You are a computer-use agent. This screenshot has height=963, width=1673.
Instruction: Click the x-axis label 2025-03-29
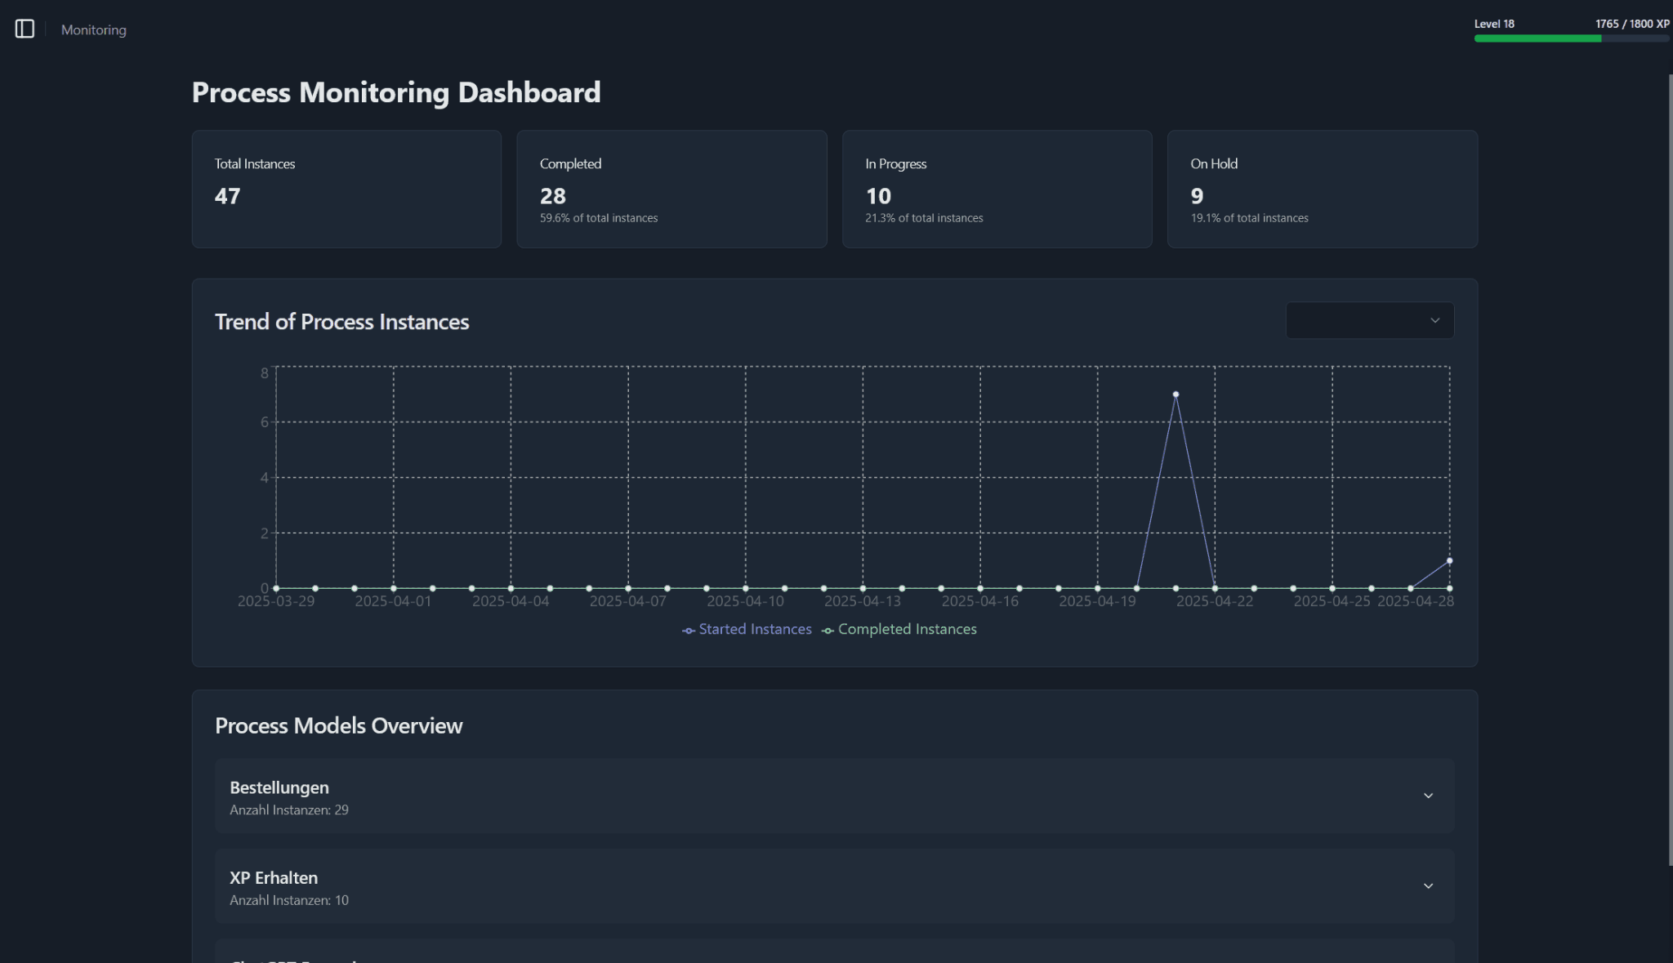point(276,601)
